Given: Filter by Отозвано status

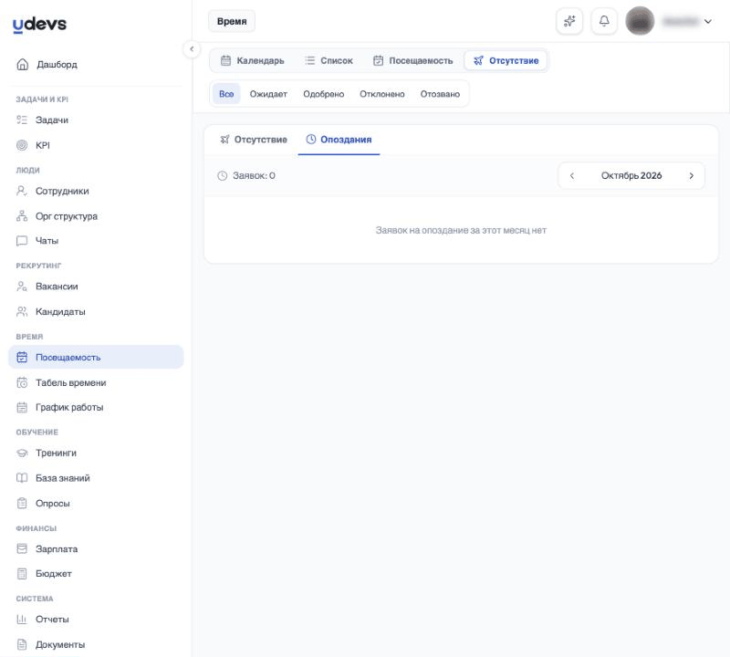Looking at the screenshot, I should [440, 94].
